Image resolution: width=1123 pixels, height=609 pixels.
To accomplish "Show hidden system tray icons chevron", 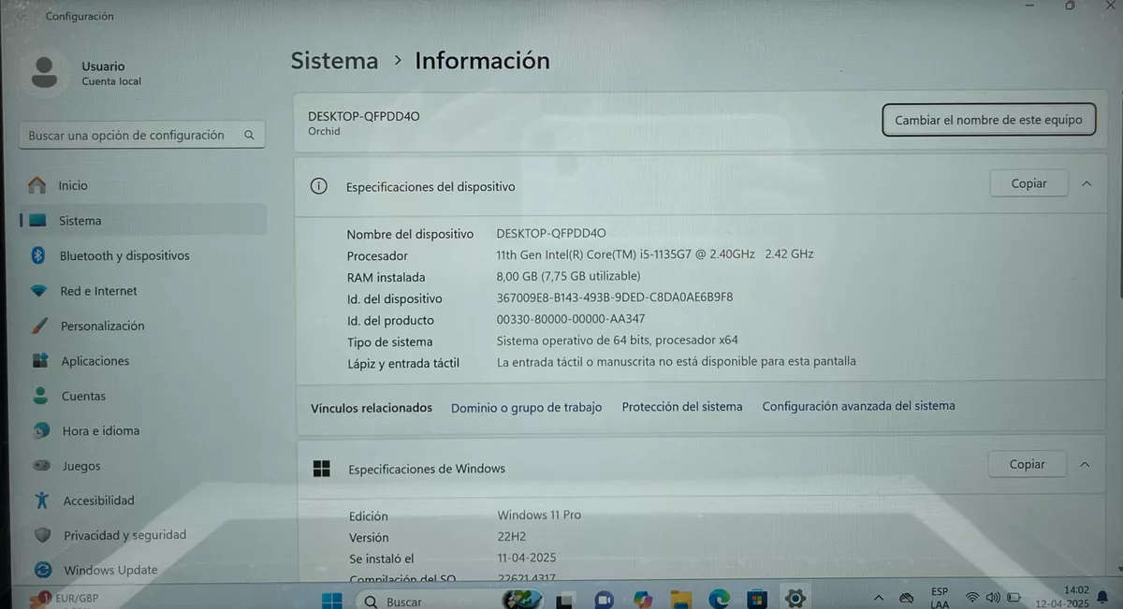I will coord(878,598).
